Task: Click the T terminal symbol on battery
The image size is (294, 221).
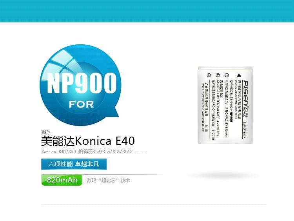Action: tap(218, 75)
